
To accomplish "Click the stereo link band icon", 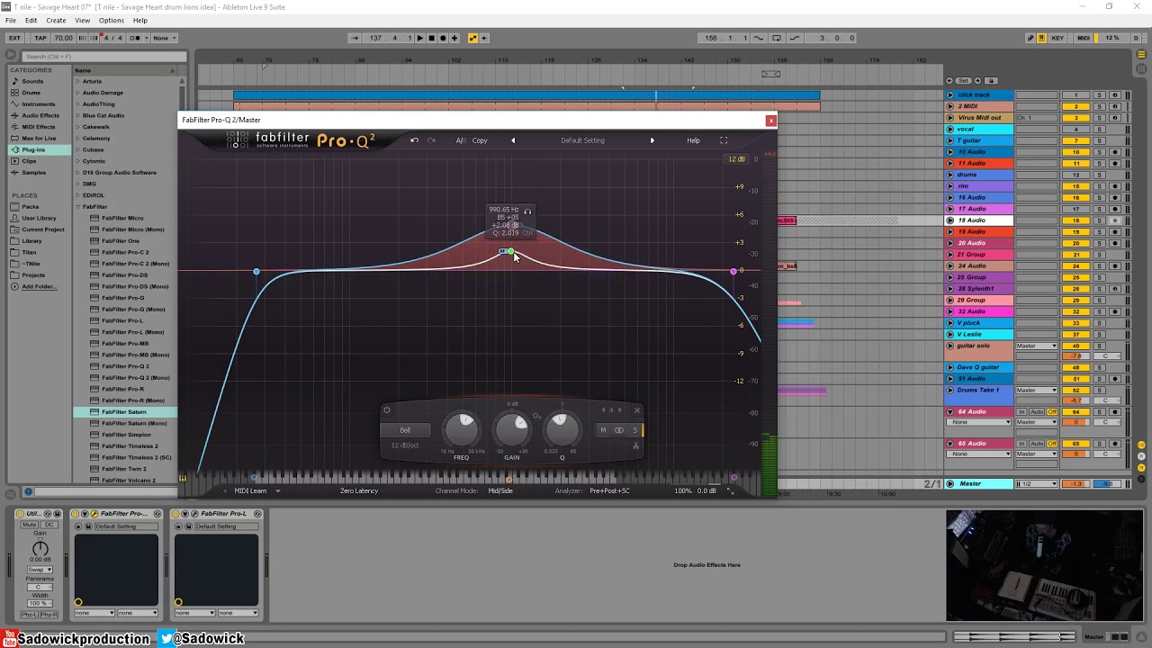I will point(619,430).
